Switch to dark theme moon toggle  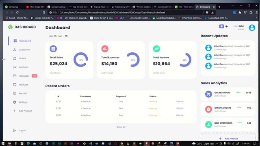coord(227,26)
